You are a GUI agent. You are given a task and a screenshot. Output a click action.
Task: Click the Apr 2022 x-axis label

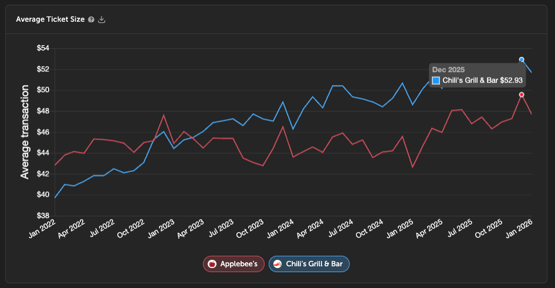coord(72,229)
